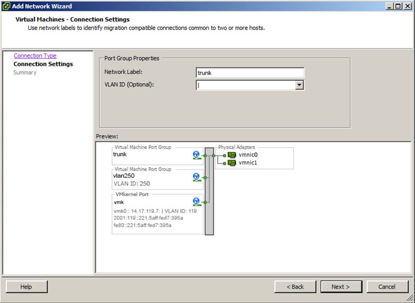This screenshot has height=303, width=415.
Task: Close the wizard using title bar X
Action: coord(407,6)
